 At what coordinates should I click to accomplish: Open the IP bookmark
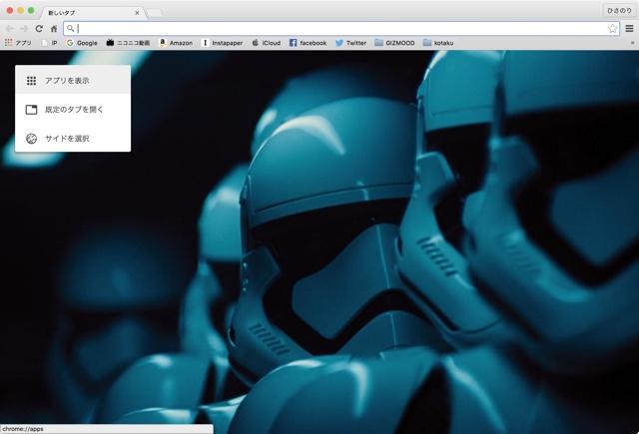tap(49, 43)
